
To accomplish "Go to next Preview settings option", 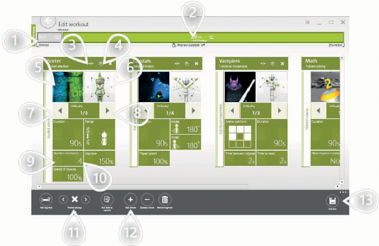I will coord(86,200).
